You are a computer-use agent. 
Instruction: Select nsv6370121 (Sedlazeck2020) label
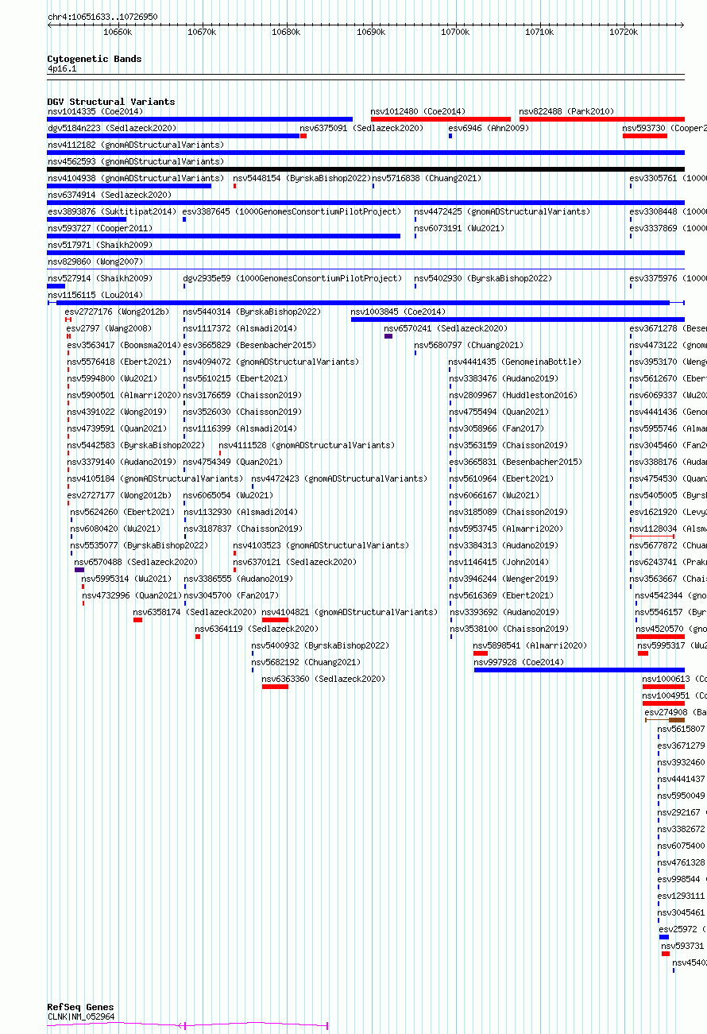pos(295,562)
